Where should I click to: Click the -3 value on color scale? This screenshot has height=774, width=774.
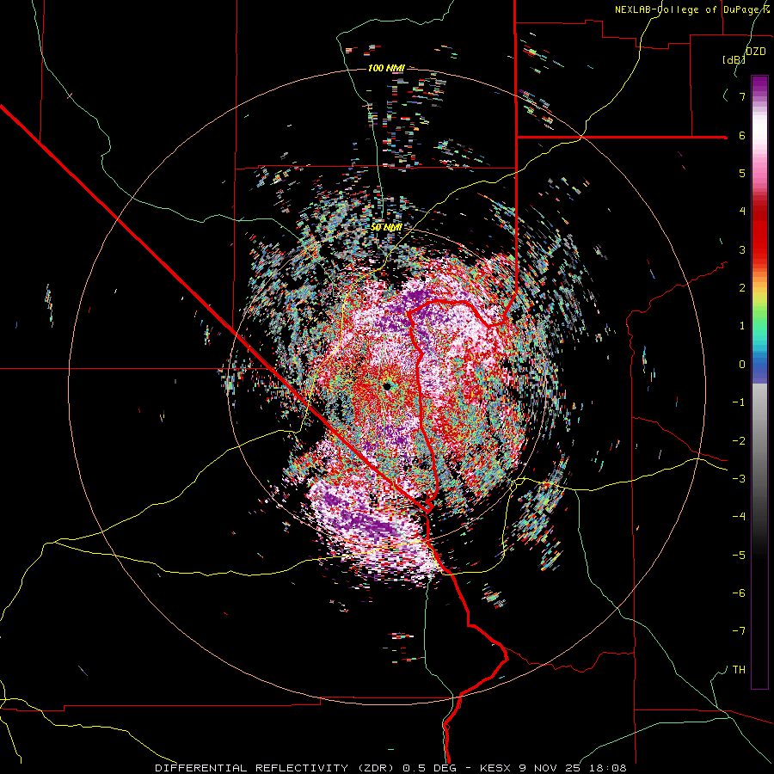coord(739,479)
